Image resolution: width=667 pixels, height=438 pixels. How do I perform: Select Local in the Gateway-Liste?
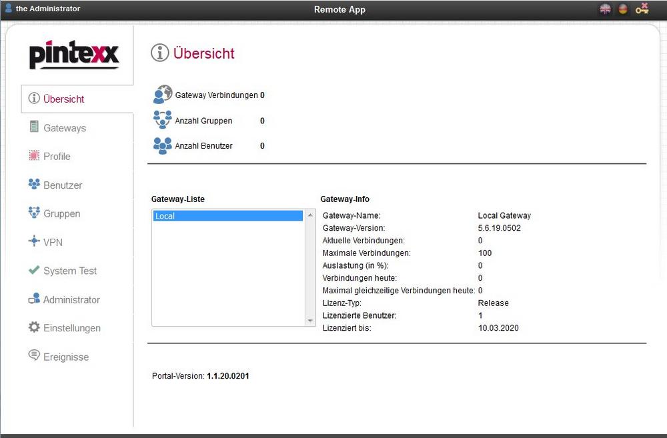point(227,216)
